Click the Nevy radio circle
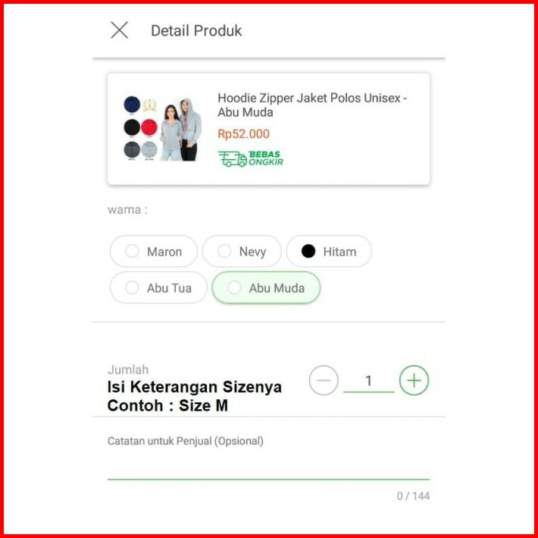This screenshot has width=538, height=538. click(x=224, y=251)
